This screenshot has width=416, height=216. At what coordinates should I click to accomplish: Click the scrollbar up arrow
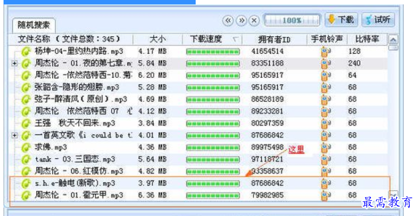(x=393, y=40)
